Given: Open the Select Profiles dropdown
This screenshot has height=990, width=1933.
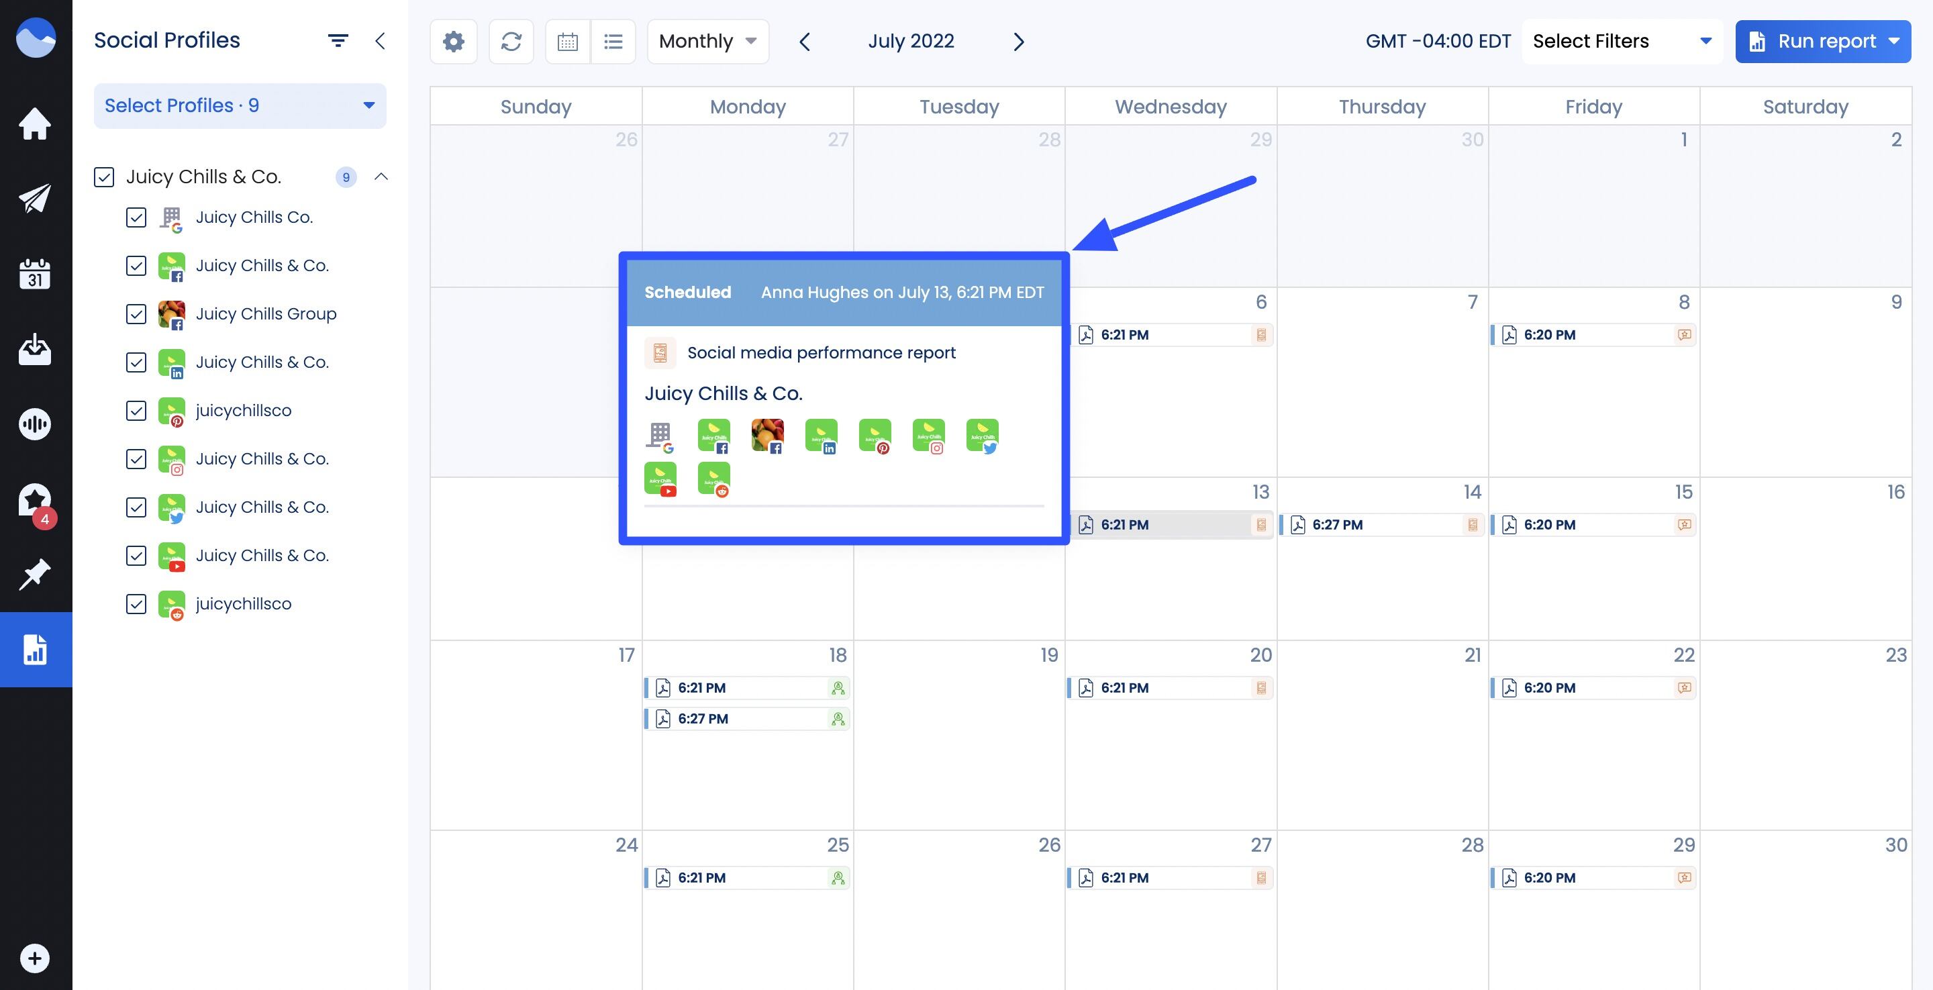Looking at the screenshot, I should (x=240, y=105).
